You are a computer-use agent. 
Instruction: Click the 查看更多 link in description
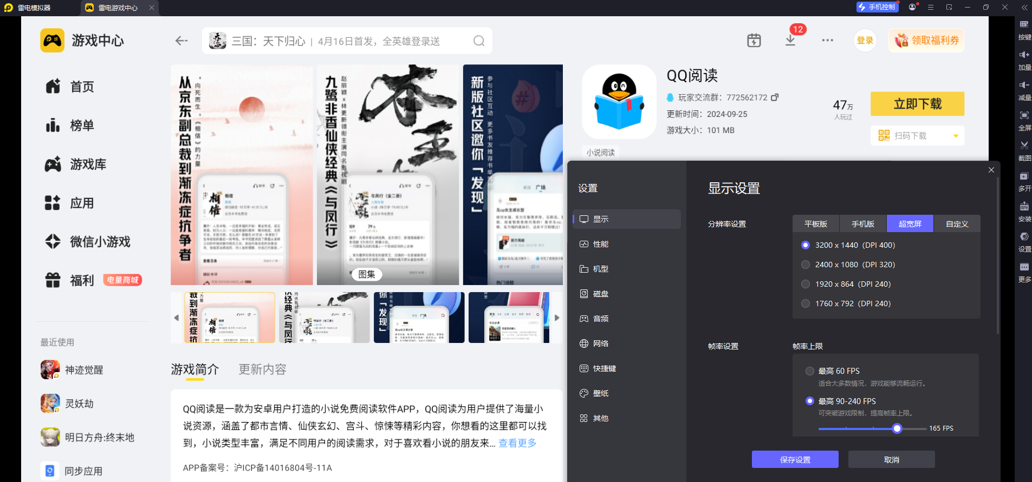click(517, 443)
